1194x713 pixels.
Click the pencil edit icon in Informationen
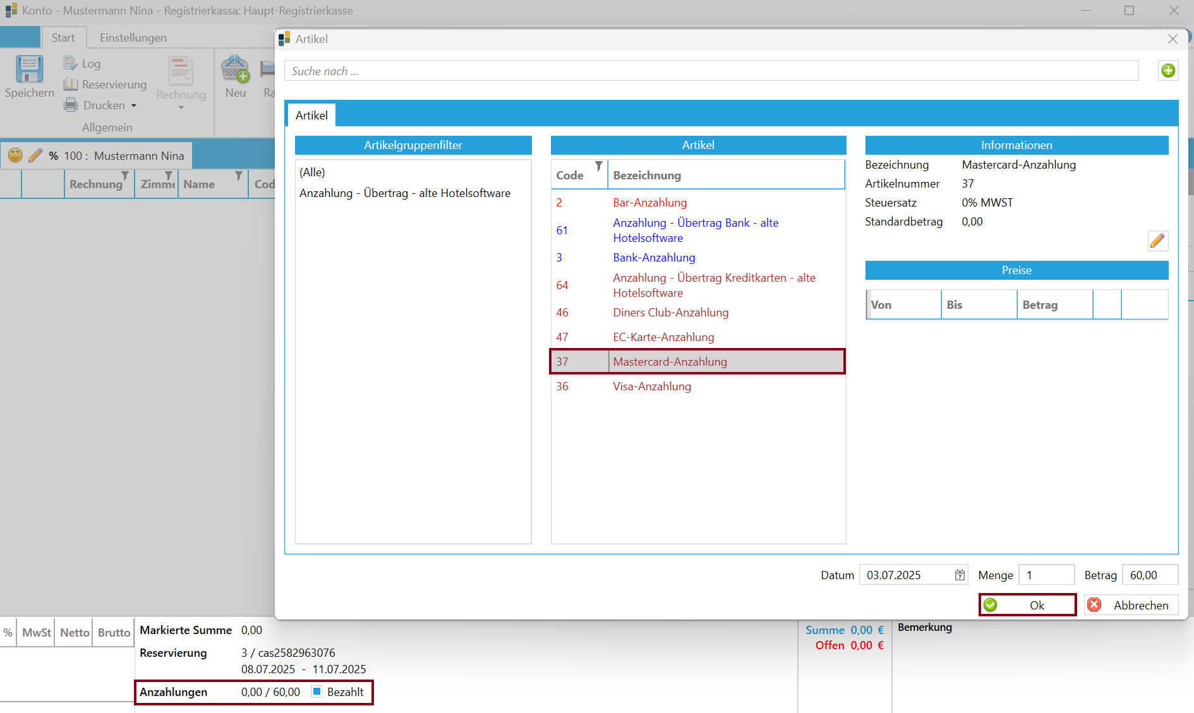click(1157, 241)
